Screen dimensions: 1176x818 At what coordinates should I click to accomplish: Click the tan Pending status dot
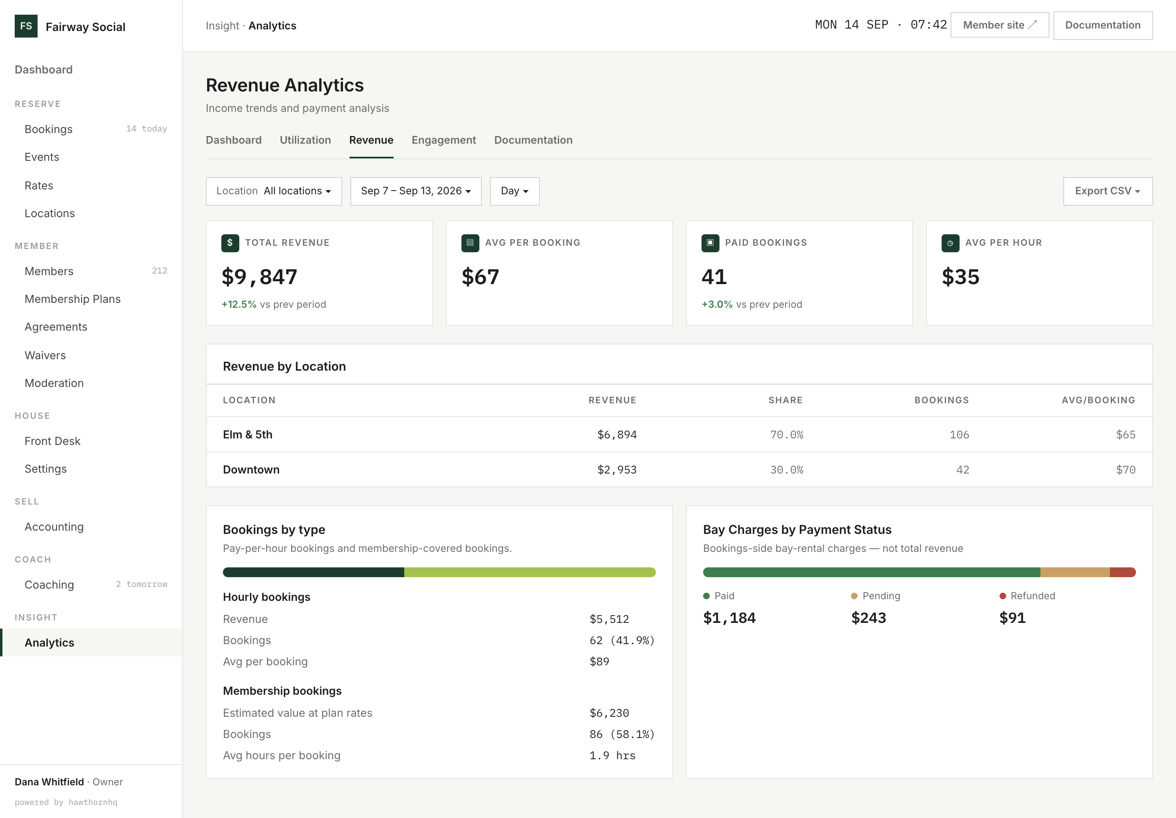[x=854, y=596]
